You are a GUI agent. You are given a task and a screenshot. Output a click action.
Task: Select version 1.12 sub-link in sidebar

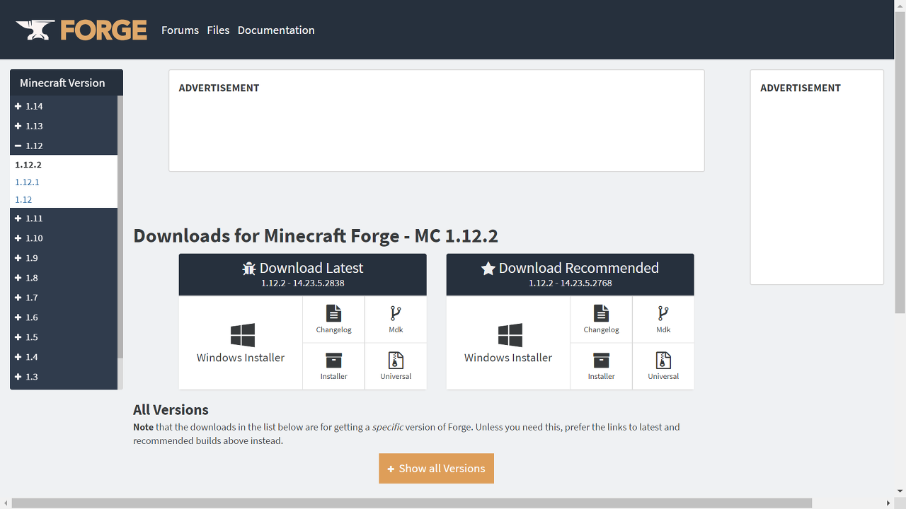point(23,200)
